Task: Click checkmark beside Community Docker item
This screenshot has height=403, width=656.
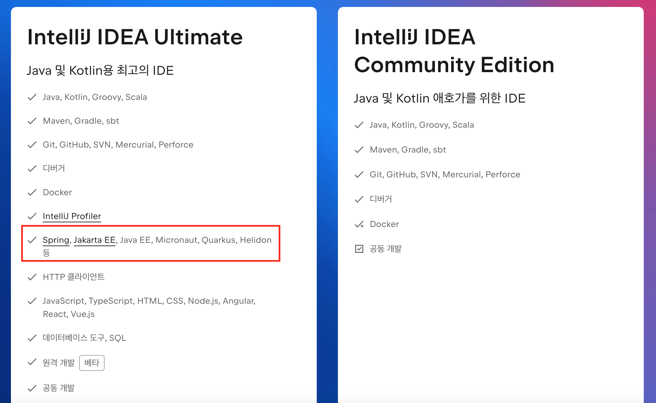Action: 359,224
